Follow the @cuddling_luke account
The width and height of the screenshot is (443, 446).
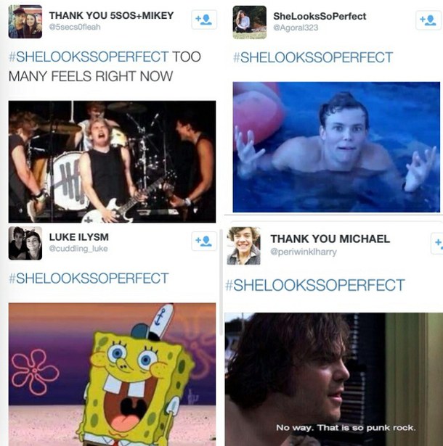(x=204, y=241)
